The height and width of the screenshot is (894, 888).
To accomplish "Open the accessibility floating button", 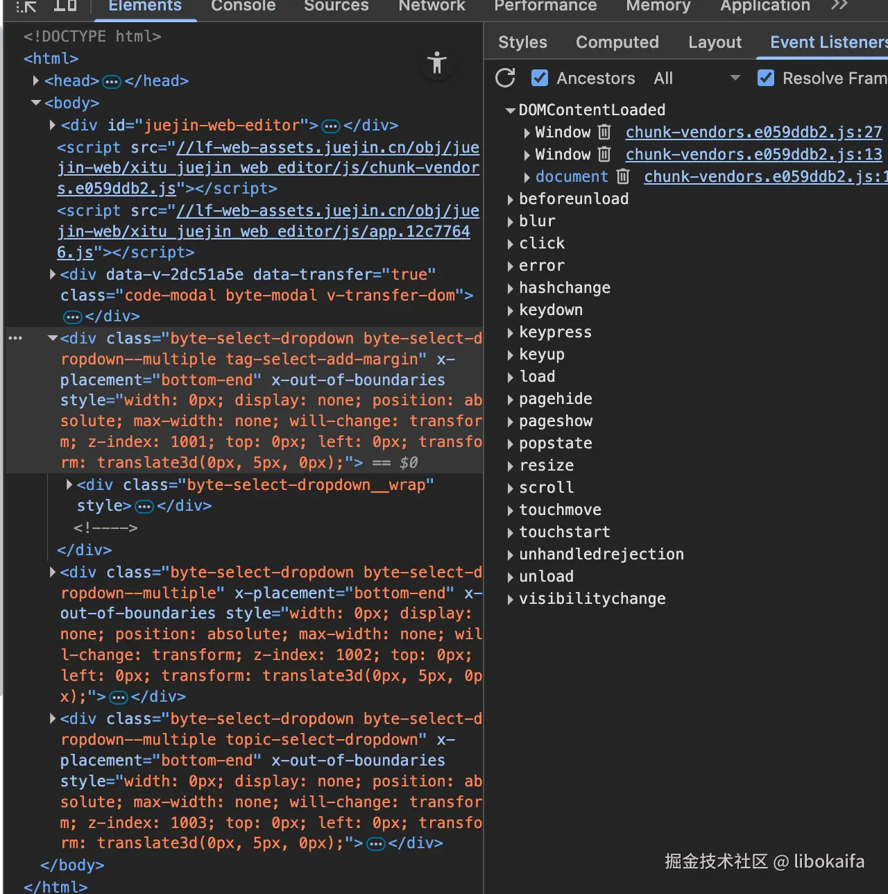I will 437,63.
